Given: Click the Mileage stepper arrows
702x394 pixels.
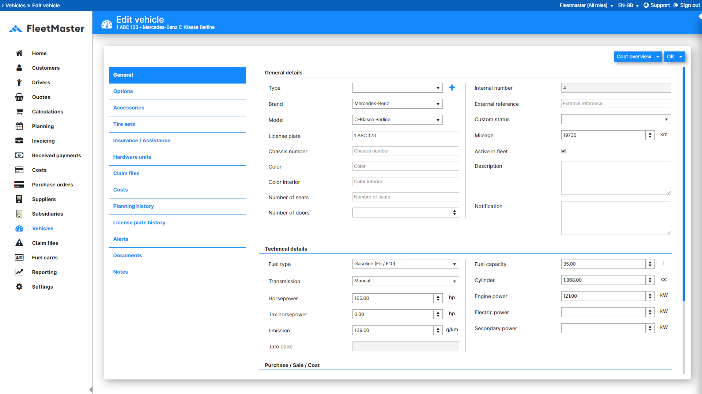Looking at the screenshot, I should (650, 135).
